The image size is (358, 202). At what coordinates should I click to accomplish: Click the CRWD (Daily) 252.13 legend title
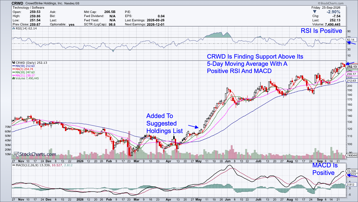(31, 63)
